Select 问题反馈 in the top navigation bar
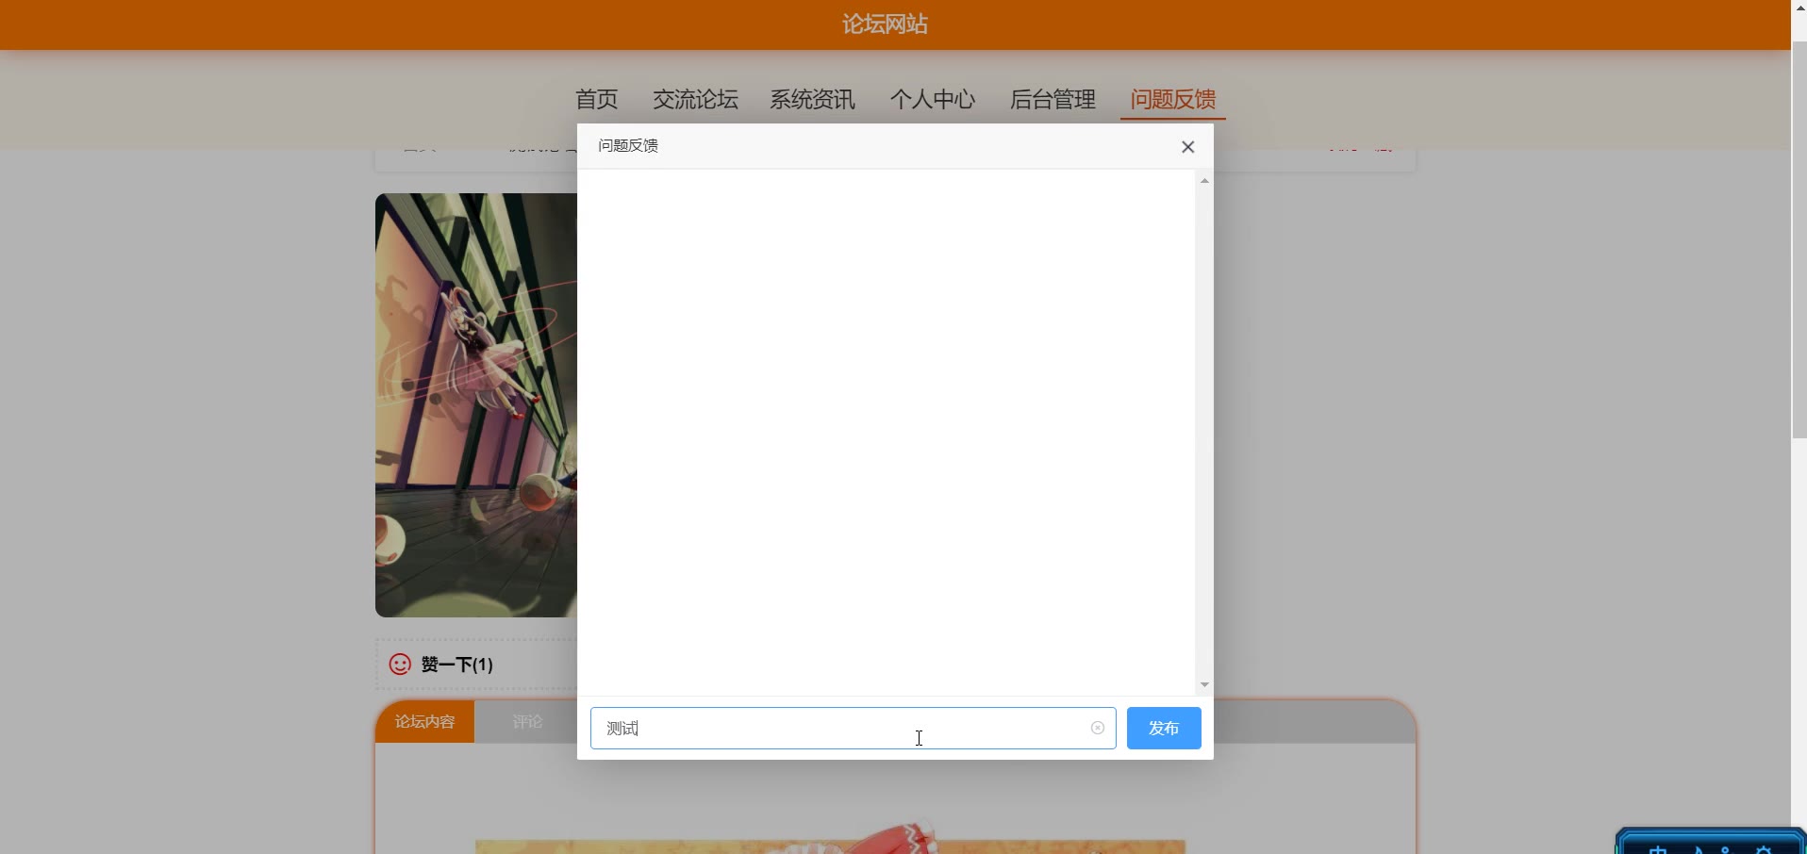Screen dimensions: 1807x854 point(1173,99)
